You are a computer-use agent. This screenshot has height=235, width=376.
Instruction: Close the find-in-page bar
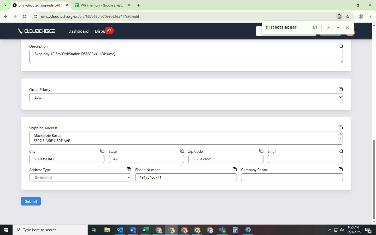click(347, 28)
